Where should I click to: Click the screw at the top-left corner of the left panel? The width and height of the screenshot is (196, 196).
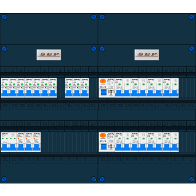[x=4, y=17]
